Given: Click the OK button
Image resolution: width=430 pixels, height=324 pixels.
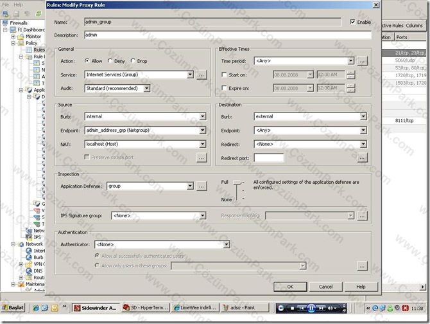Looking at the screenshot, I should click(290, 287).
